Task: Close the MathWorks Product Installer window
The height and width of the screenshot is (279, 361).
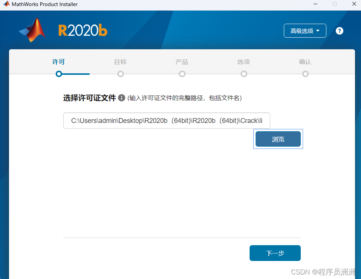Action: [354, 4]
